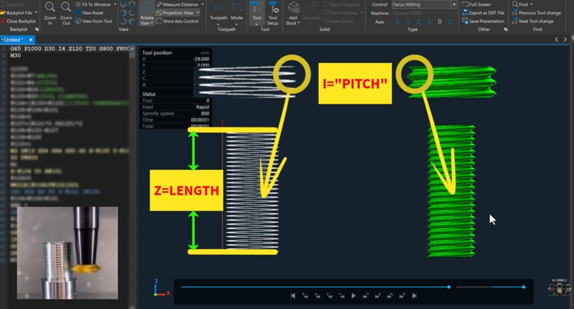The image size is (574, 309).
Task: Click the Zoom In magnifier tool
Action: coord(50,13)
